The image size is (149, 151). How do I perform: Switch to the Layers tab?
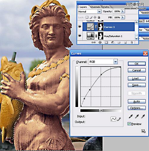click(83, 7)
